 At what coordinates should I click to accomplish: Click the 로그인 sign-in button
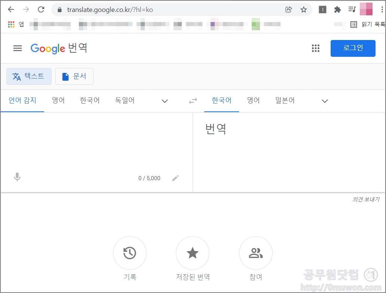(x=353, y=48)
